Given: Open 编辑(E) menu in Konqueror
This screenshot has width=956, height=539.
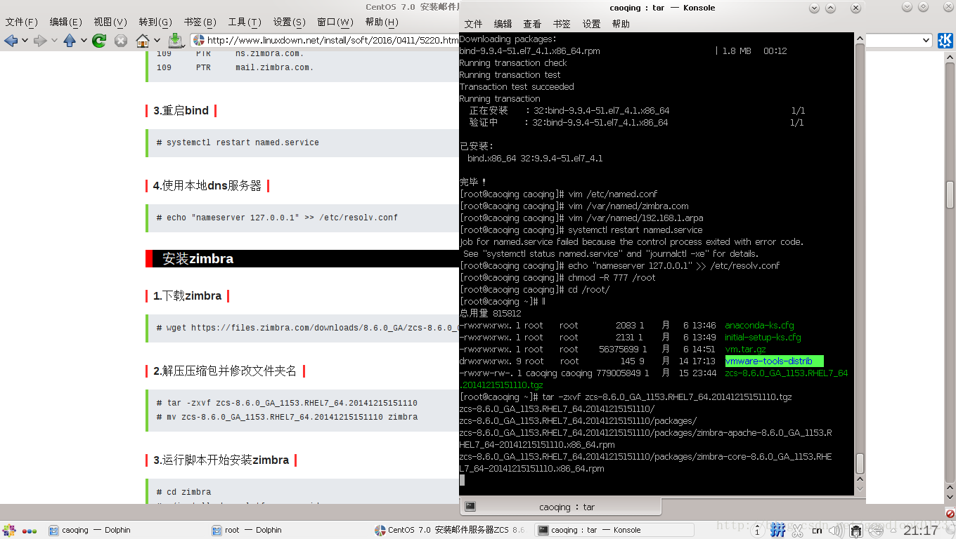Looking at the screenshot, I should click(x=65, y=22).
